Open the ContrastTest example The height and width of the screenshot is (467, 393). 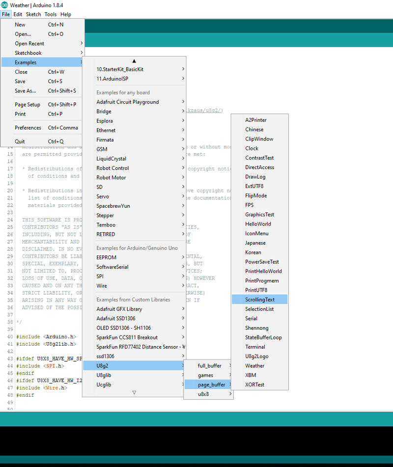coord(260,158)
